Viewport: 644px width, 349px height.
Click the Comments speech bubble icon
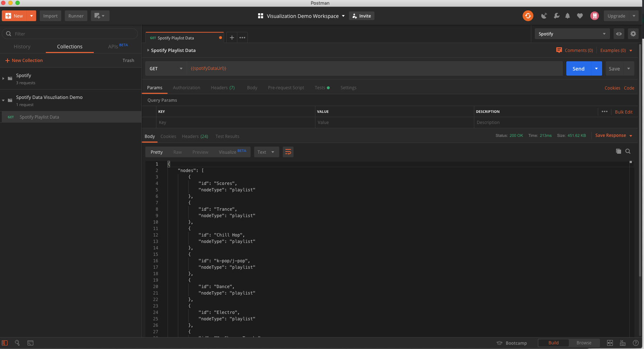[559, 50]
